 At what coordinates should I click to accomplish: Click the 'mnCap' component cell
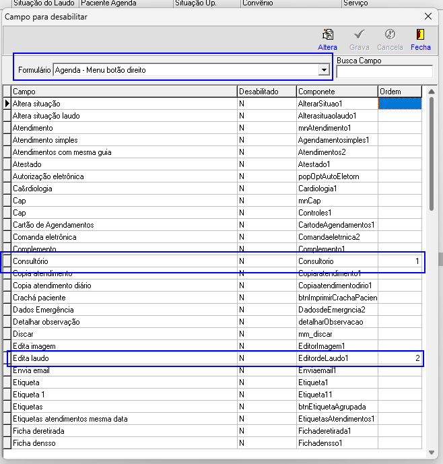coord(337,201)
